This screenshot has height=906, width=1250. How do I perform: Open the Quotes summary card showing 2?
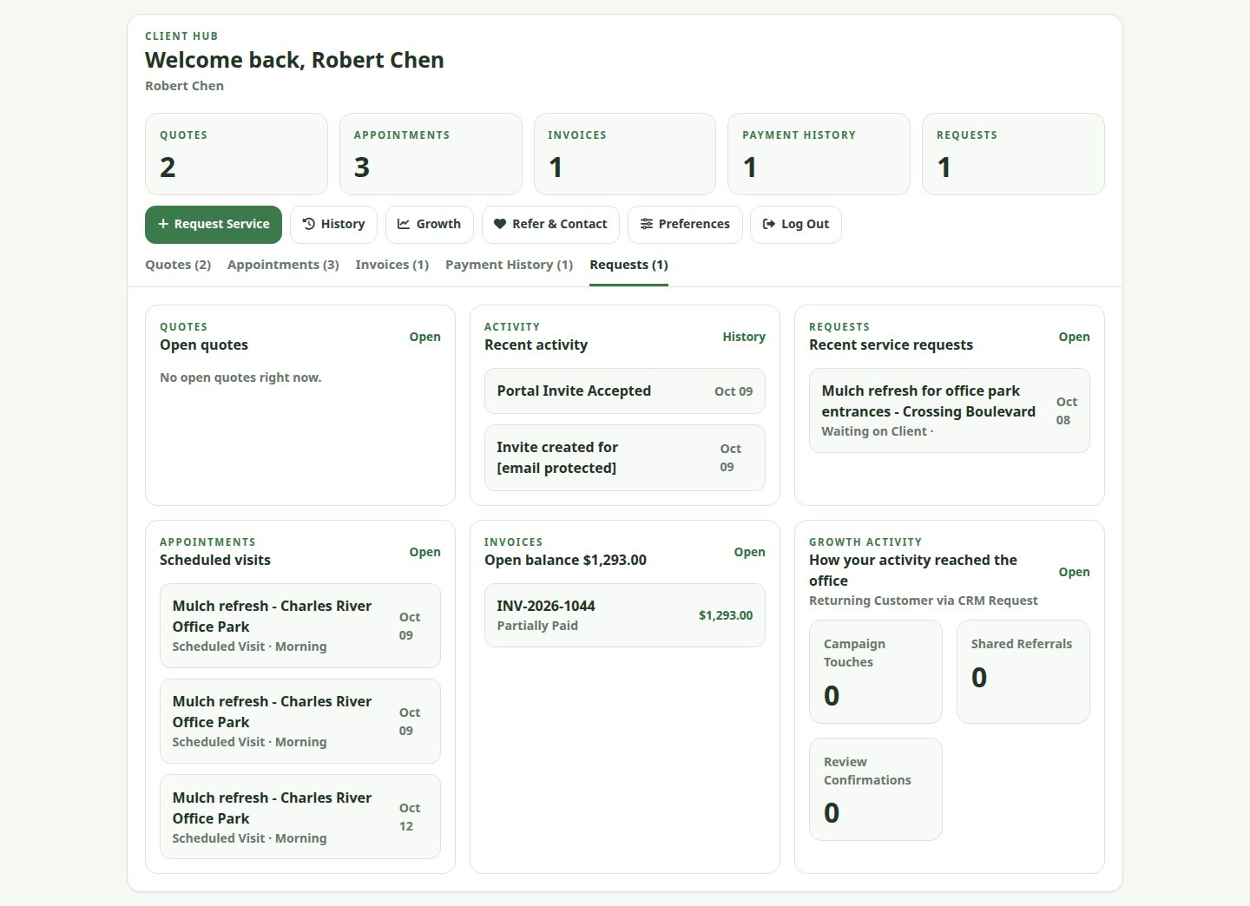(236, 154)
